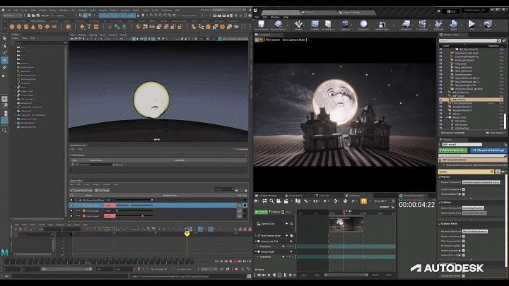Image resolution: width=509 pixels, height=286 pixels.
Task: Click the Blueprints toolbar icon
Action: 406,24
